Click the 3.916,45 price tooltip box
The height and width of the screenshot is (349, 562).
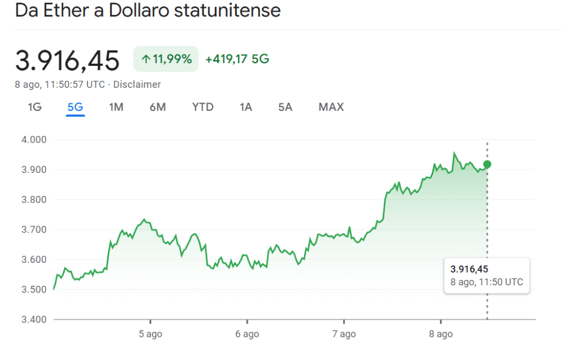point(486,275)
